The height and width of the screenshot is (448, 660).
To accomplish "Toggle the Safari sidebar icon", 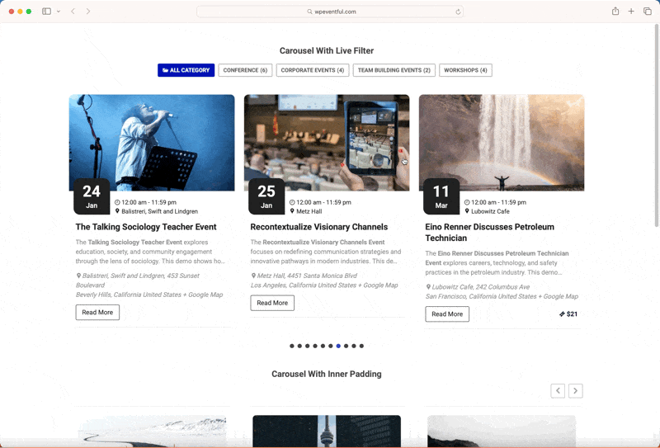I will pos(46,12).
